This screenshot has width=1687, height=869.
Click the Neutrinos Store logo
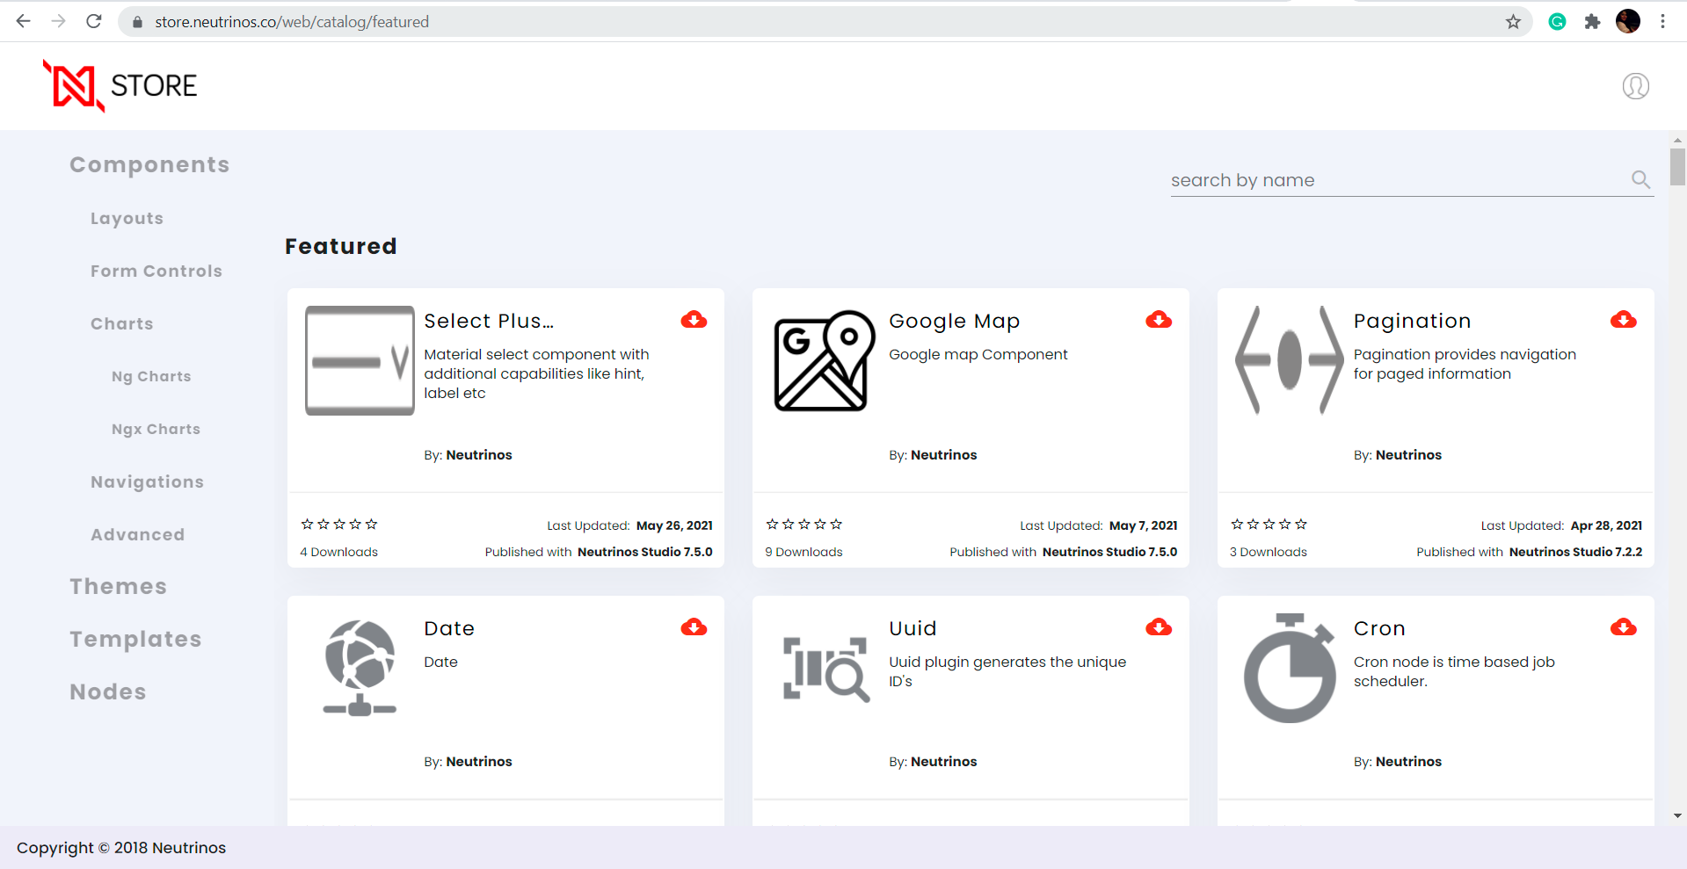coord(120,86)
